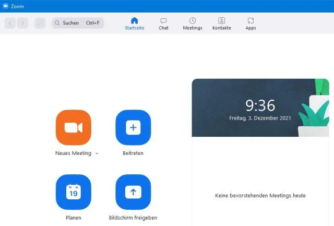The image size is (334, 226).
Task: Open the Planen calendar icon
Action: point(74,192)
